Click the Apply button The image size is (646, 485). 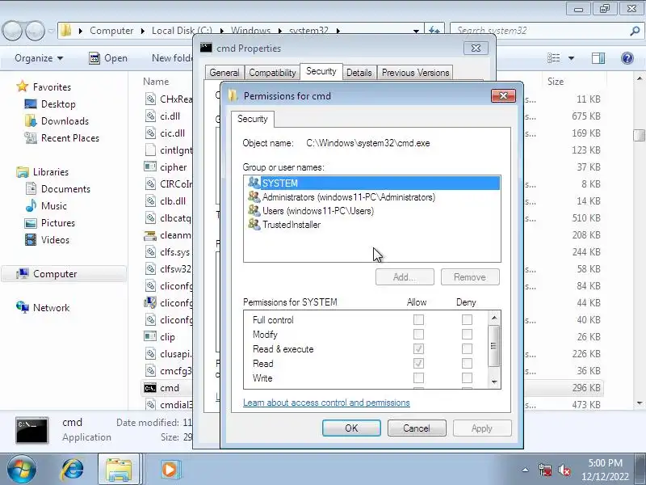click(x=482, y=428)
